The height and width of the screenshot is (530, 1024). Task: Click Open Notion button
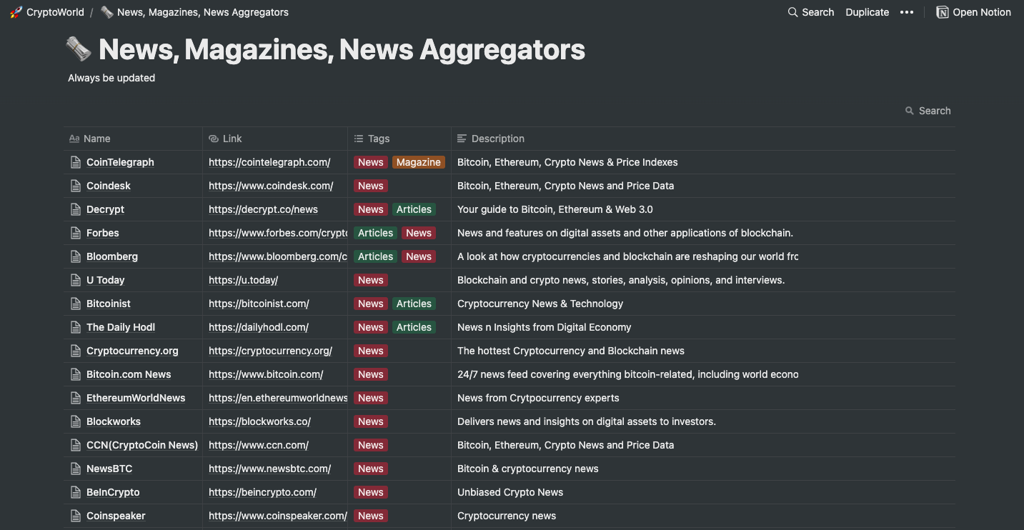point(974,12)
